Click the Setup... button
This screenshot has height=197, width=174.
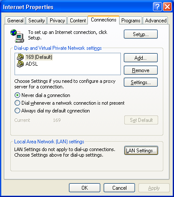(141, 34)
